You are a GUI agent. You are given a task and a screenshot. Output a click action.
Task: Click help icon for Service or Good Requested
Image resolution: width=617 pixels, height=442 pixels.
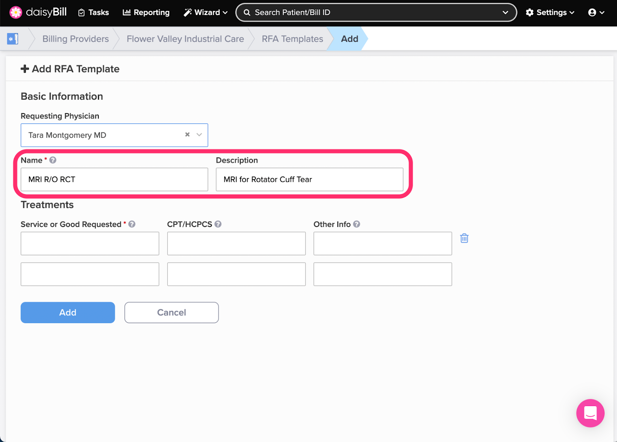[132, 224]
